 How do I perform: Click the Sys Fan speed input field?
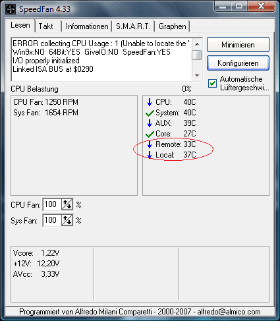pyautogui.click(x=52, y=220)
